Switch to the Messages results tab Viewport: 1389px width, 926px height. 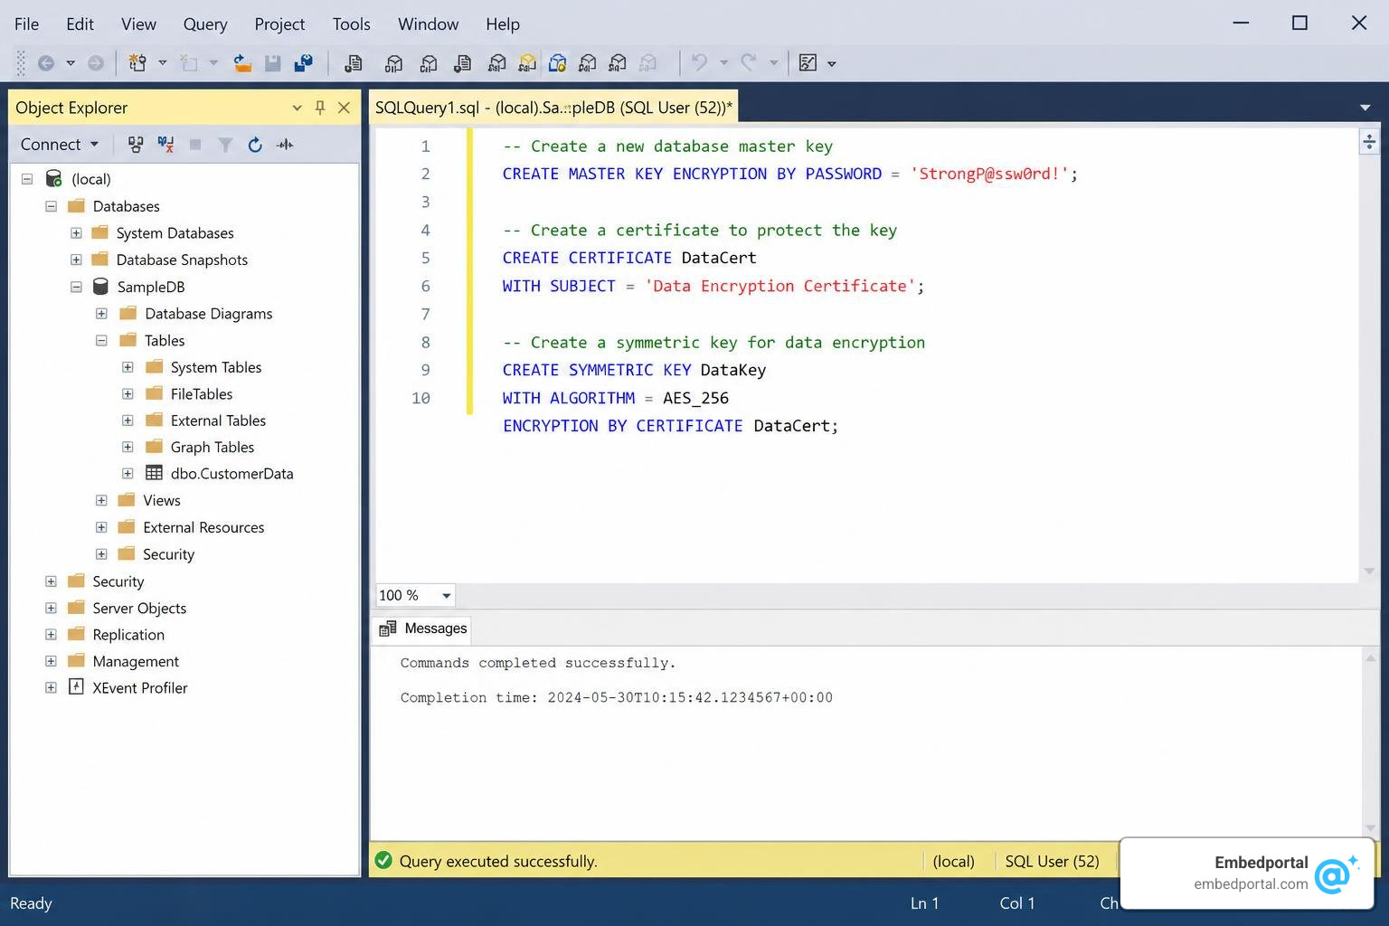[422, 628]
